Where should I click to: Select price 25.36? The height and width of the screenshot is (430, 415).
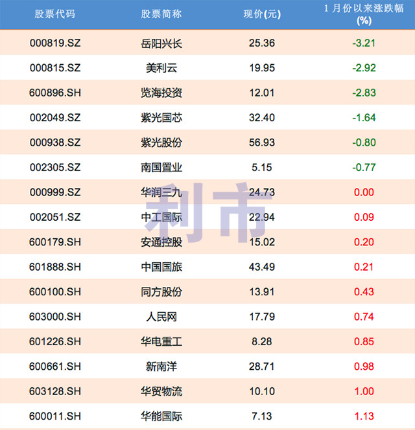click(262, 43)
